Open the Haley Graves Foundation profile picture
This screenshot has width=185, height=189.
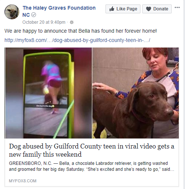(12, 12)
